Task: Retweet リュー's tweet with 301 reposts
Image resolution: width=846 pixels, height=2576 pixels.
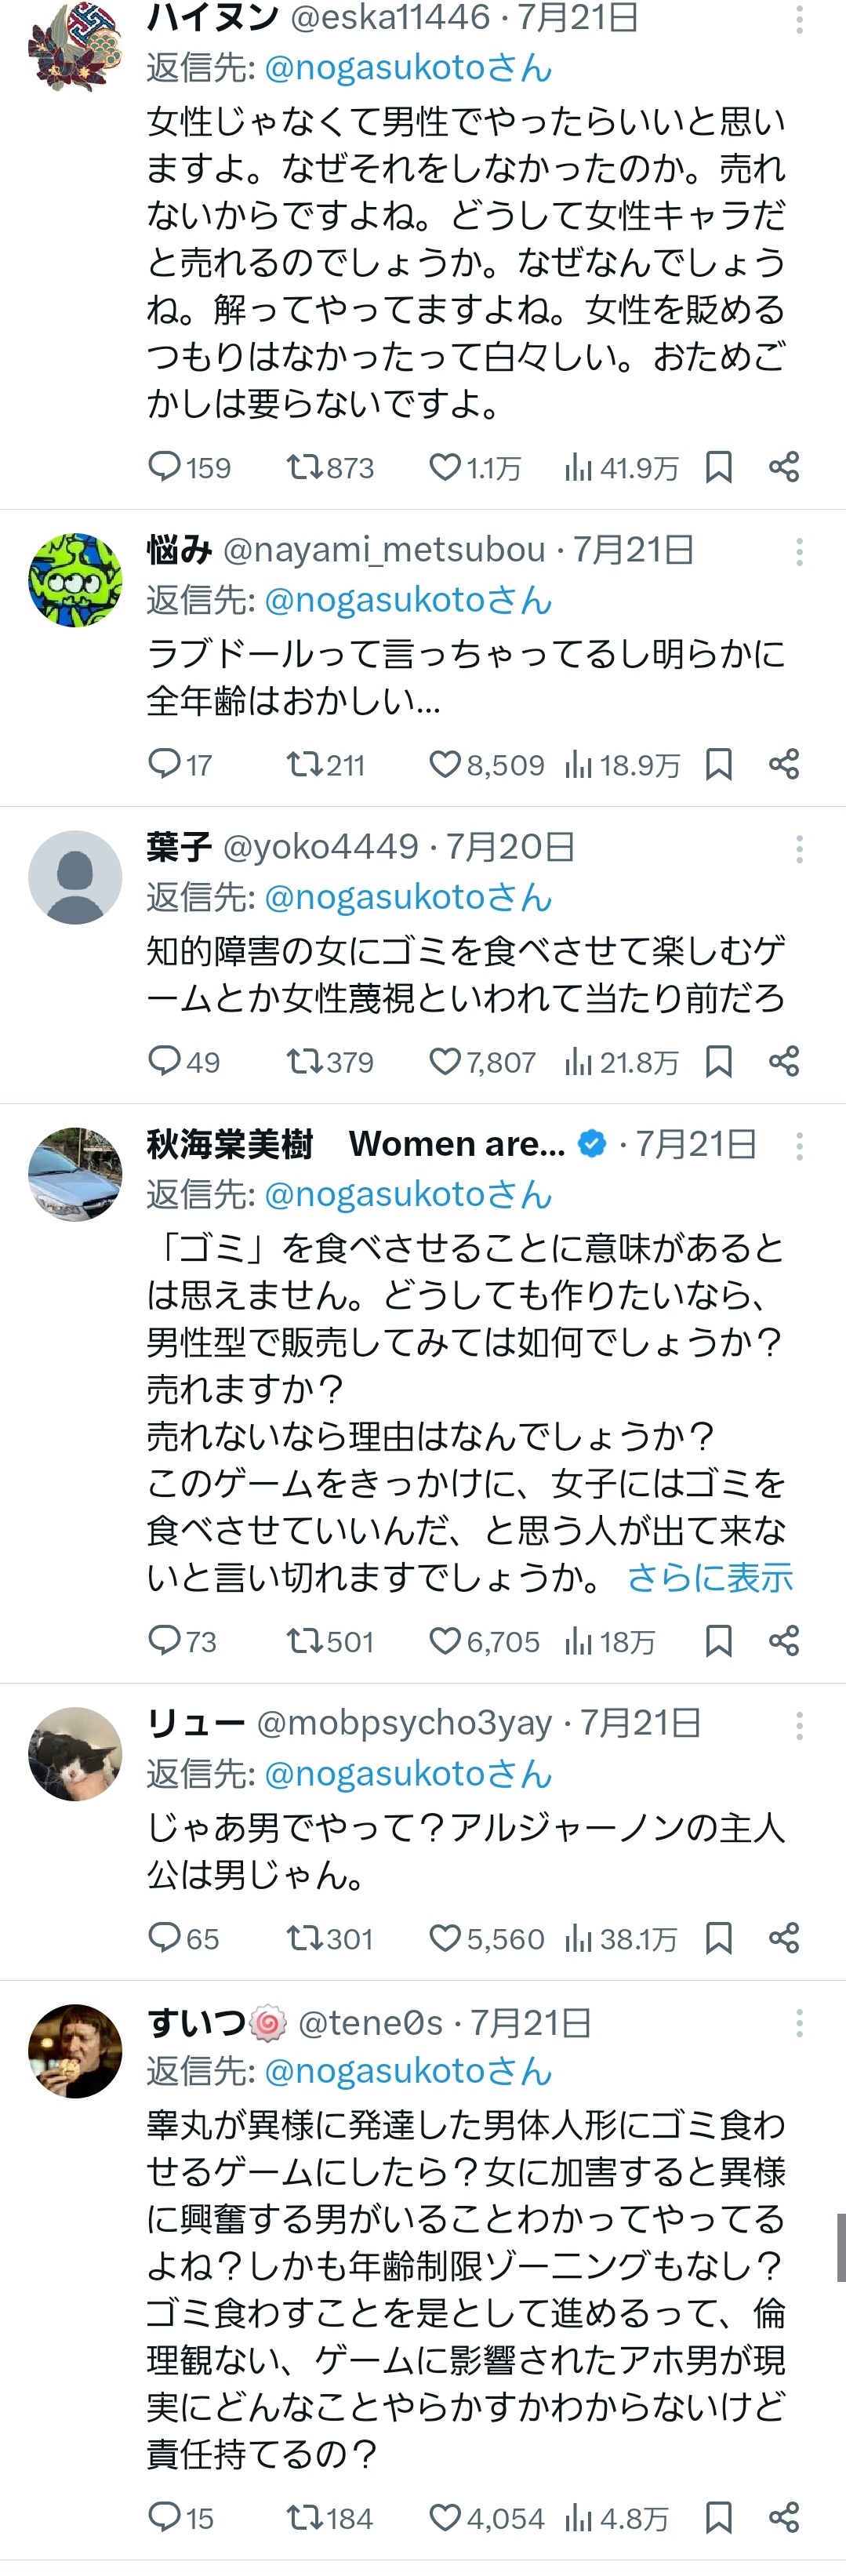Action: [302, 1939]
